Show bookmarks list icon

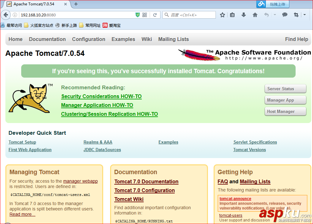232,15
